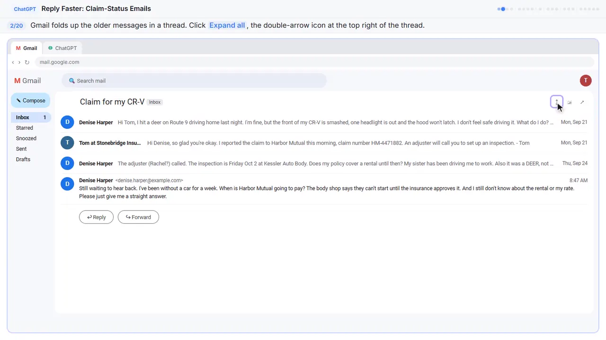The width and height of the screenshot is (606, 340).
Task: Print the thread using the printer icon
Action: tap(570, 102)
